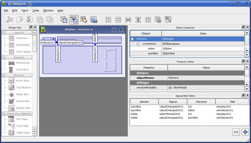The height and width of the screenshot is (143, 251).
Task: Select Vertical Layout widget icon
Action: click(x=11, y=38)
